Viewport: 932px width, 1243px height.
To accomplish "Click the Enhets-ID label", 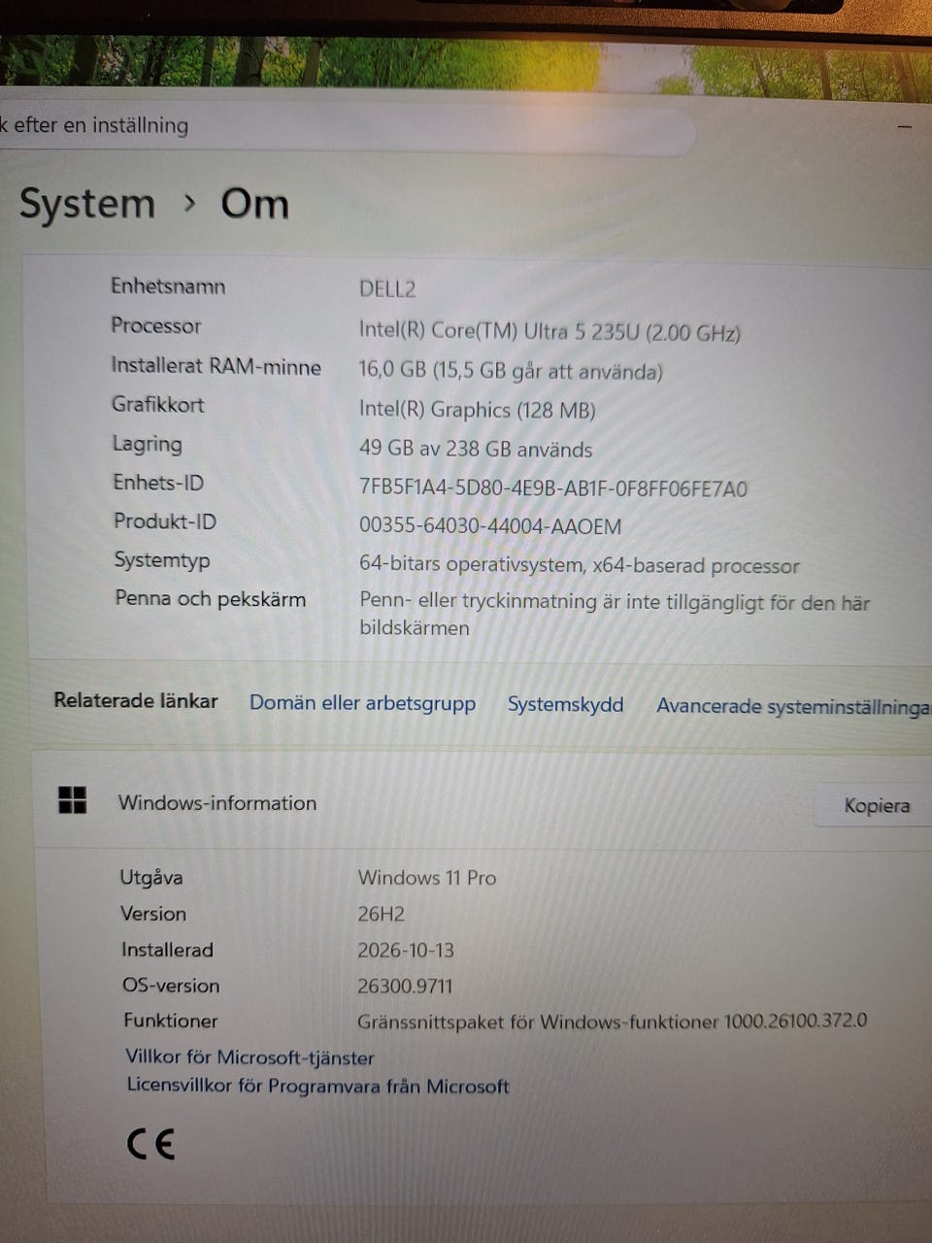I will tap(158, 483).
